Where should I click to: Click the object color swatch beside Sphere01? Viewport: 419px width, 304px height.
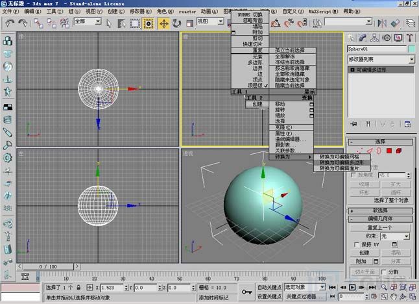412,49
